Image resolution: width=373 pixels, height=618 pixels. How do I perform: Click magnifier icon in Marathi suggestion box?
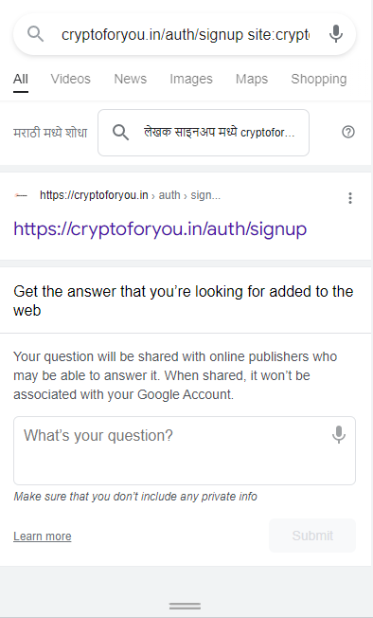click(120, 133)
